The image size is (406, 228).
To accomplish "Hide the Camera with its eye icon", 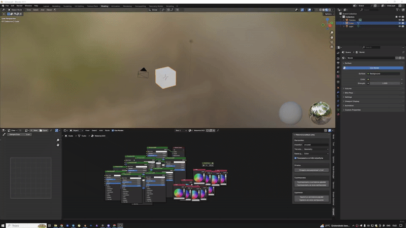I will [399, 20].
